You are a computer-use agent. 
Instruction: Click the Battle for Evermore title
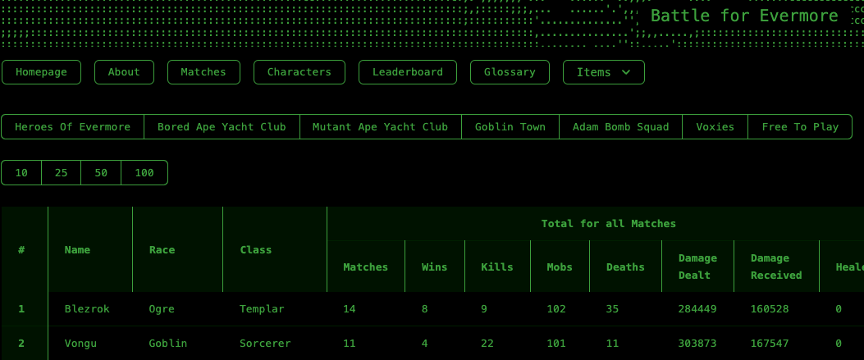744,16
